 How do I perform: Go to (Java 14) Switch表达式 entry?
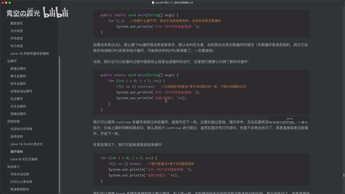click(x=26, y=144)
